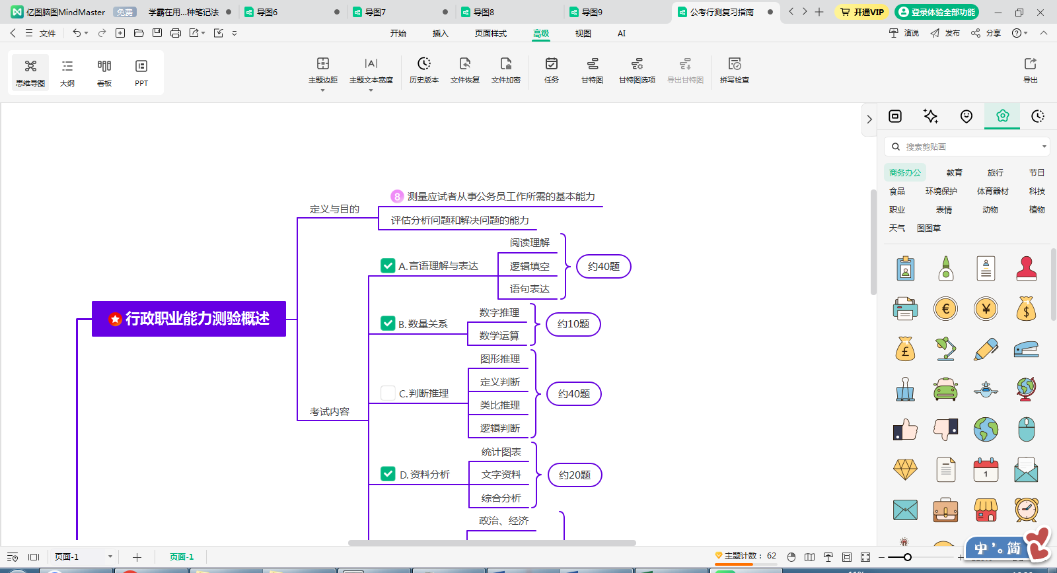Select the 教育 clipart category
Image resolution: width=1057 pixels, height=573 pixels.
point(955,172)
